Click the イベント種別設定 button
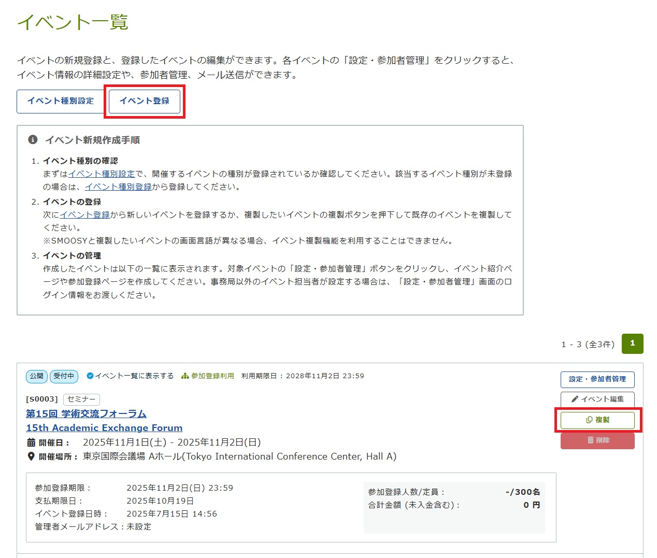This screenshot has height=558, width=657. tap(61, 101)
